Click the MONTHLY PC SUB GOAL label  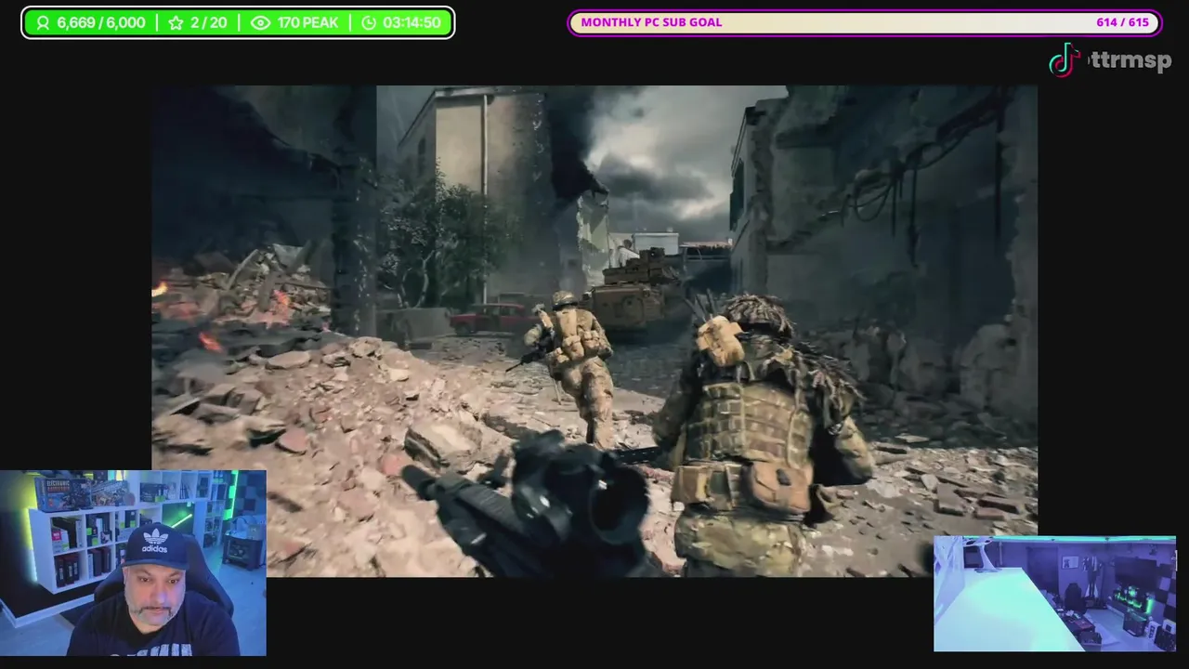[651, 22]
